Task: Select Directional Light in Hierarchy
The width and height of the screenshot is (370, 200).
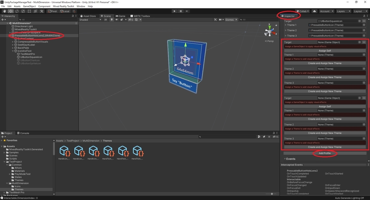Action: point(24,26)
